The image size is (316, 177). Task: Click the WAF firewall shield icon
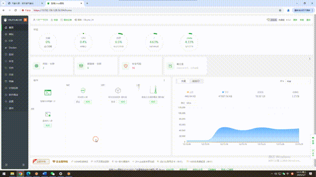pos(83,90)
